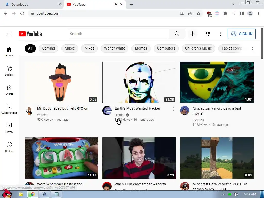Select the Walter White filter chip

point(114,48)
